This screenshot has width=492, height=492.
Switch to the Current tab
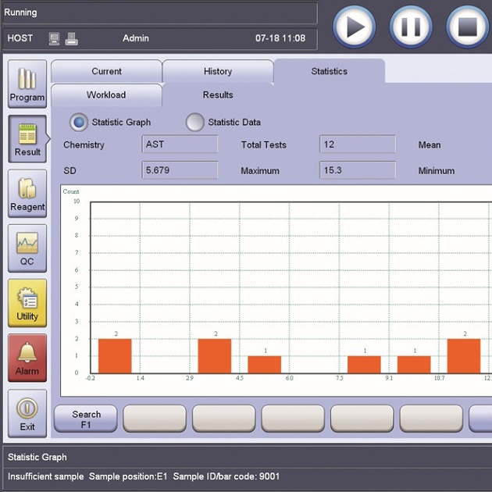[106, 71]
